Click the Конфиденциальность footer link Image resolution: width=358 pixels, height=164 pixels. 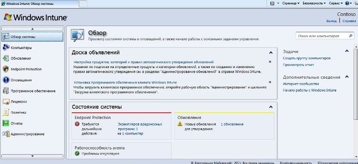point(296,163)
